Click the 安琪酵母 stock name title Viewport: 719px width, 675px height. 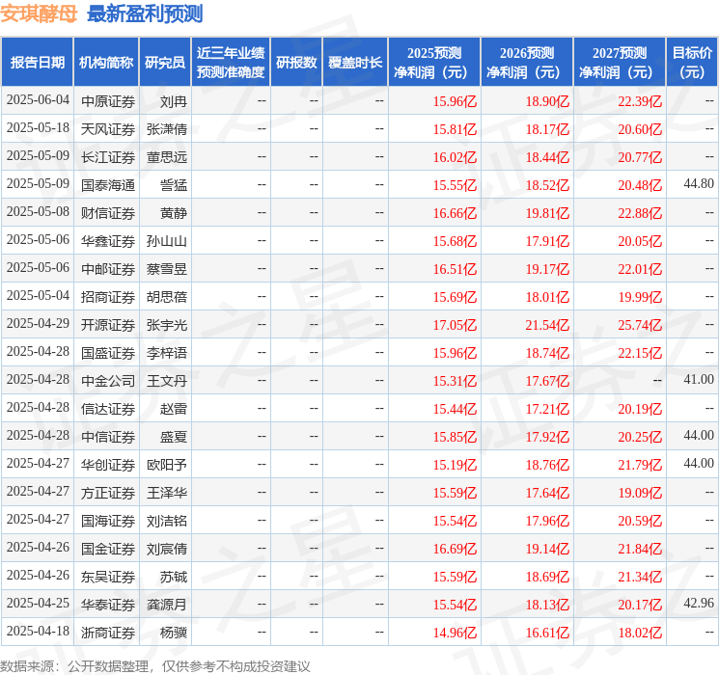coord(40,13)
